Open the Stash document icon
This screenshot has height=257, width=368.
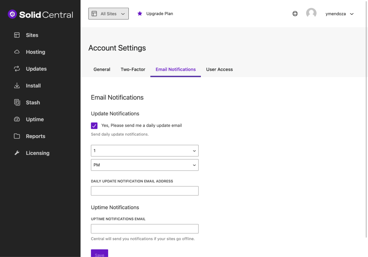17,102
